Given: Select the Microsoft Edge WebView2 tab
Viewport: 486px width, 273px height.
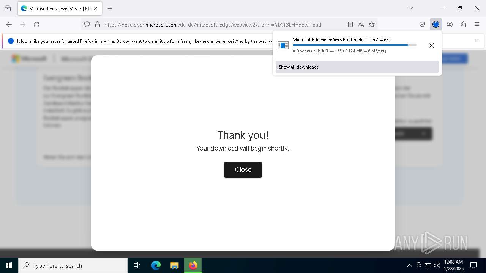Looking at the screenshot, I should tap(60, 8).
